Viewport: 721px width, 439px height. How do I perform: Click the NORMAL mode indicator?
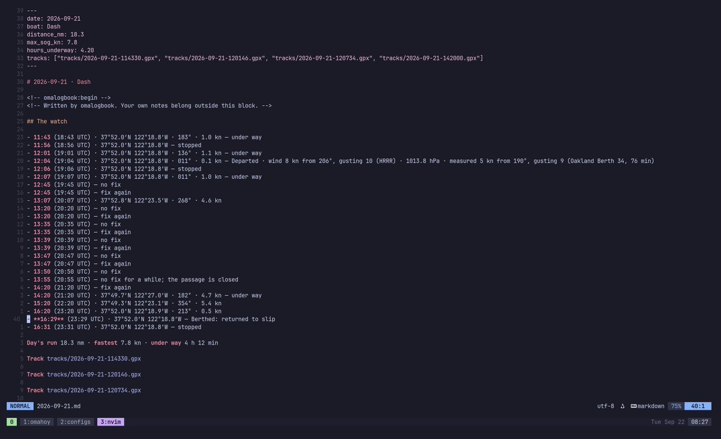pos(20,406)
